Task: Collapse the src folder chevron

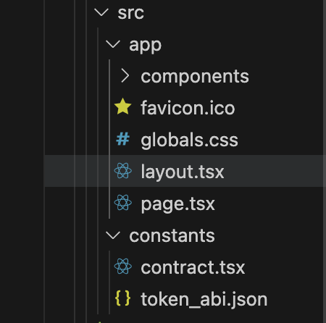Action: point(101,12)
